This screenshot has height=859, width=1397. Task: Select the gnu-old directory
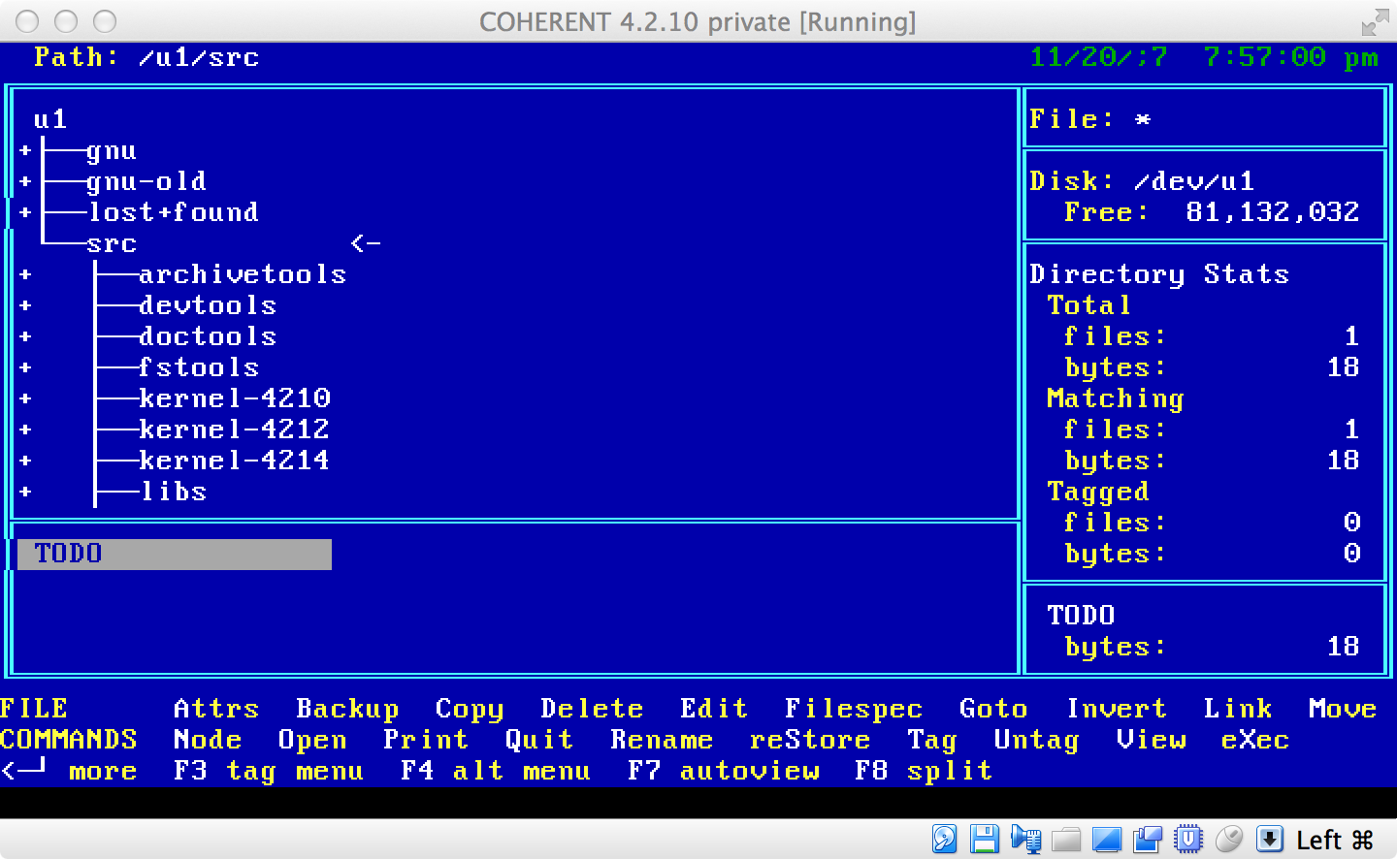146,181
